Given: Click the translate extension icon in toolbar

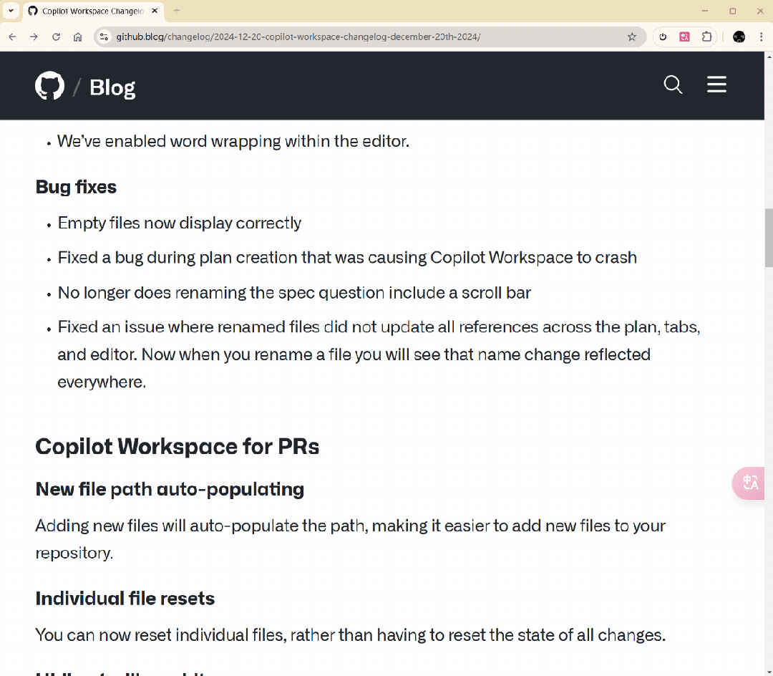Looking at the screenshot, I should pyautogui.click(x=685, y=37).
